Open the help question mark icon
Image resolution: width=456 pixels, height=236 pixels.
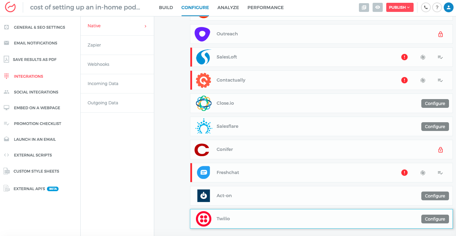pos(437,7)
